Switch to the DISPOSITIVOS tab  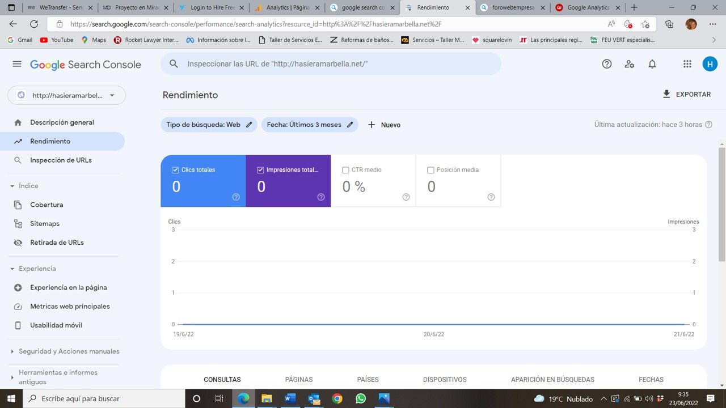[x=445, y=380]
